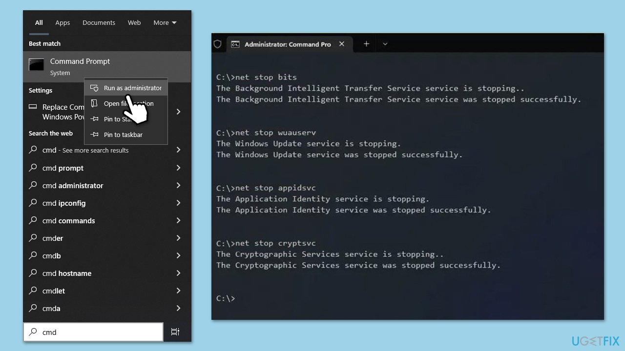Click 'Windows Update service was stopped successfully' line
Image resolution: width=625 pixels, height=351 pixels.
[339, 155]
